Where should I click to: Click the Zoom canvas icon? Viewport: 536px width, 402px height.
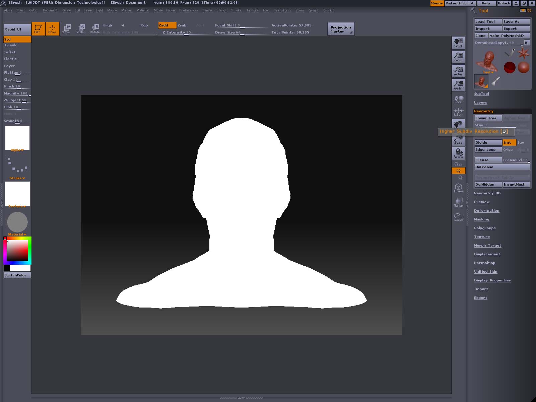(x=458, y=57)
